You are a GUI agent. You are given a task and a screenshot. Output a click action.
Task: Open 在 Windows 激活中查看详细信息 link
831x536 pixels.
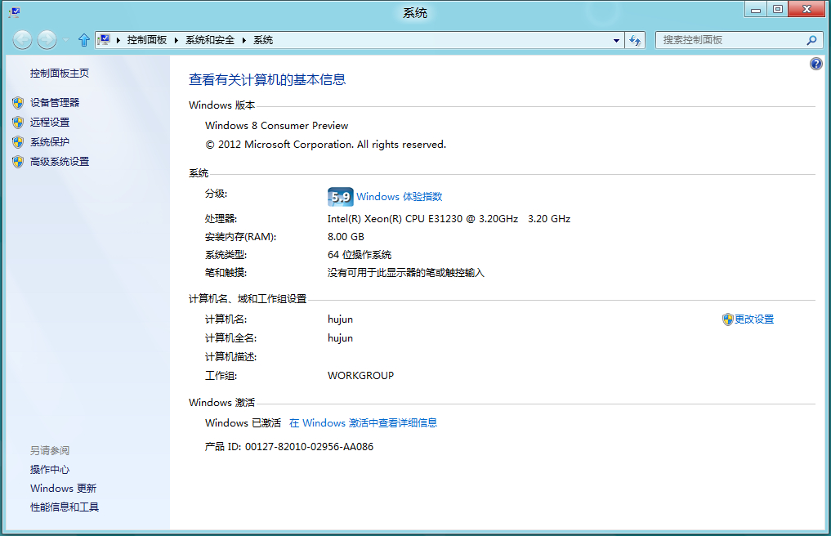(363, 422)
